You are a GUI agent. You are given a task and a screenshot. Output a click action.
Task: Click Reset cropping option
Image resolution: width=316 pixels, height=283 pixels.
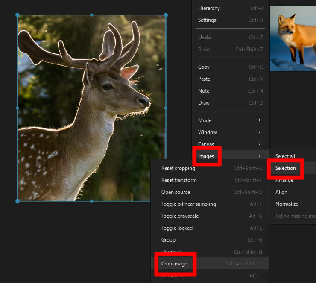tap(178, 168)
